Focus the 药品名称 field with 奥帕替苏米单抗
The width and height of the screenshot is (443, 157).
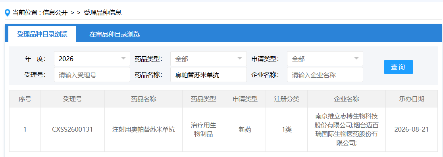tap(208, 75)
